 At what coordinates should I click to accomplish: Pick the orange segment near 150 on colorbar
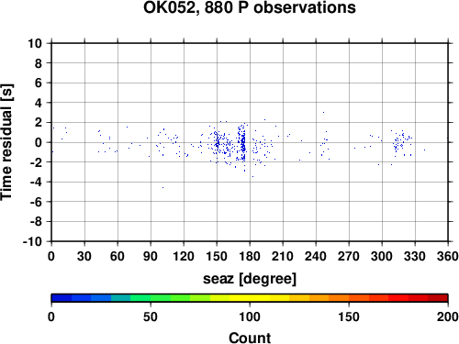tap(349, 298)
